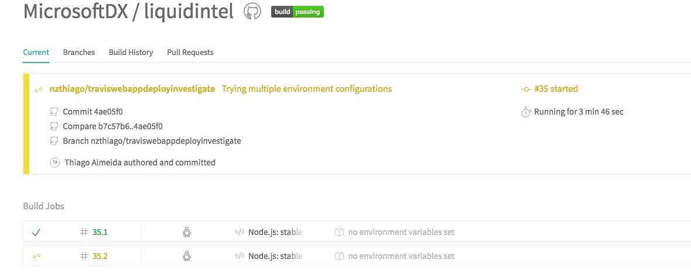This screenshot has width=691, height=280.
Task: Click the commit node icon next to #35 started
Action: [x=526, y=89]
